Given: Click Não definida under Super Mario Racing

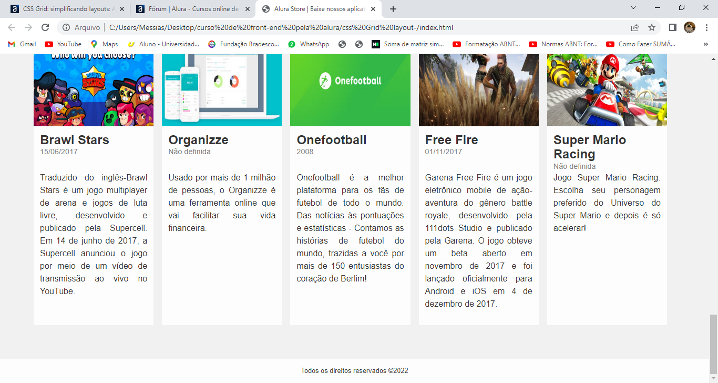Looking at the screenshot, I should click(575, 166).
